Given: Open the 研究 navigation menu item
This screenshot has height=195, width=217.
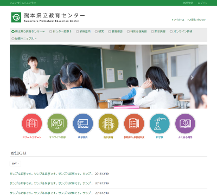Looking at the screenshot, I should pyautogui.click(x=99, y=31).
